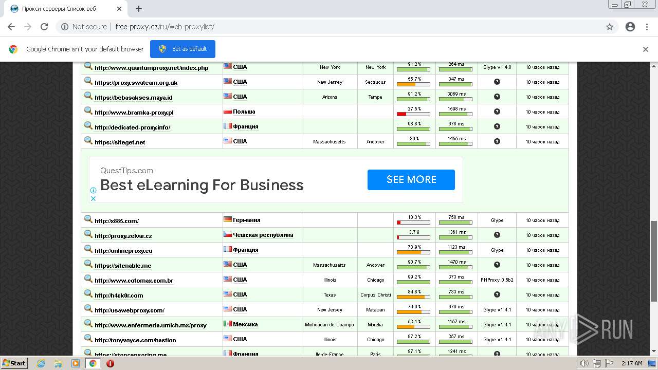Click the 27.5% uptime bar for bramka-proxy

click(414, 114)
